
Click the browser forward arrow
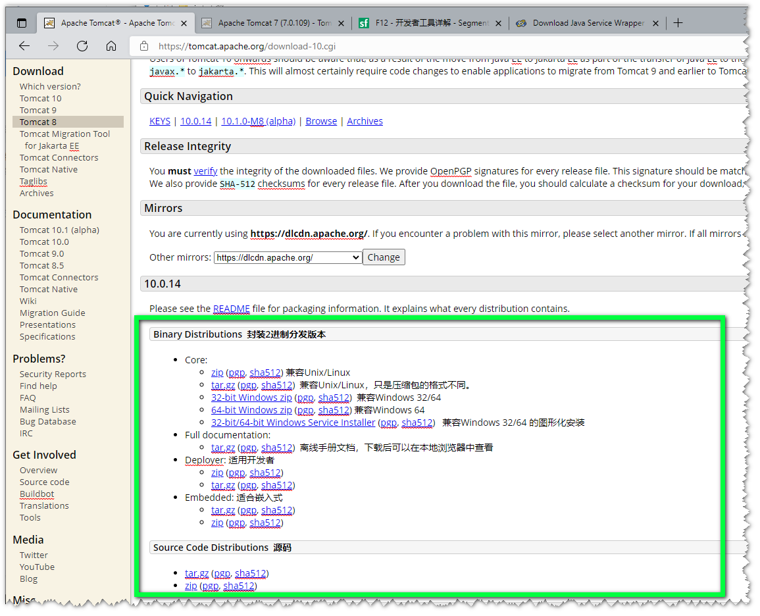pyautogui.click(x=53, y=46)
